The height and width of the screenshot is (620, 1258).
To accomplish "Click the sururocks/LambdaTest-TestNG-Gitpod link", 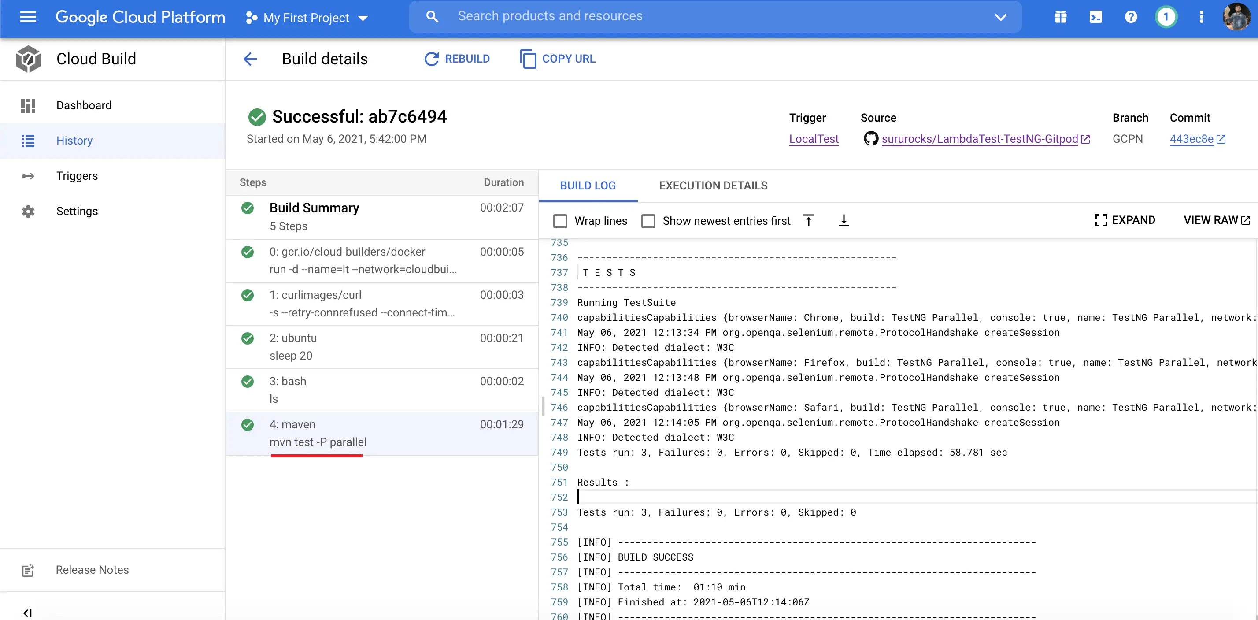I will click(979, 138).
